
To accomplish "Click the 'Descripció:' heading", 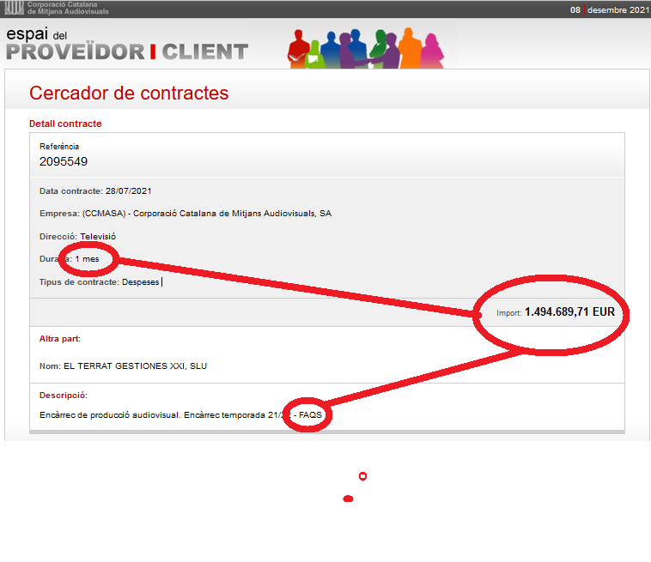I will (64, 396).
